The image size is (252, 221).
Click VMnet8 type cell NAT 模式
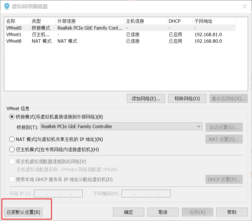42,41
